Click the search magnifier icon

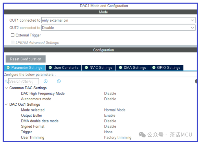coord(6,81)
